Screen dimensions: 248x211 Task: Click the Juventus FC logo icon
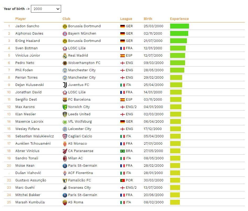pyautogui.click(x=65, y=85)
